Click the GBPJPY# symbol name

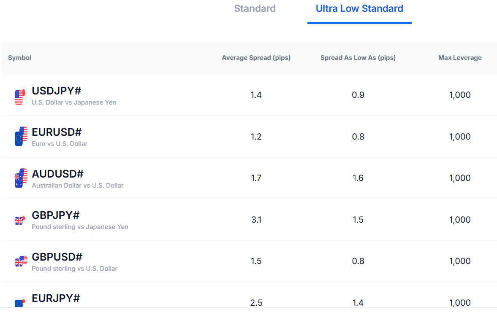click(56, 215)
